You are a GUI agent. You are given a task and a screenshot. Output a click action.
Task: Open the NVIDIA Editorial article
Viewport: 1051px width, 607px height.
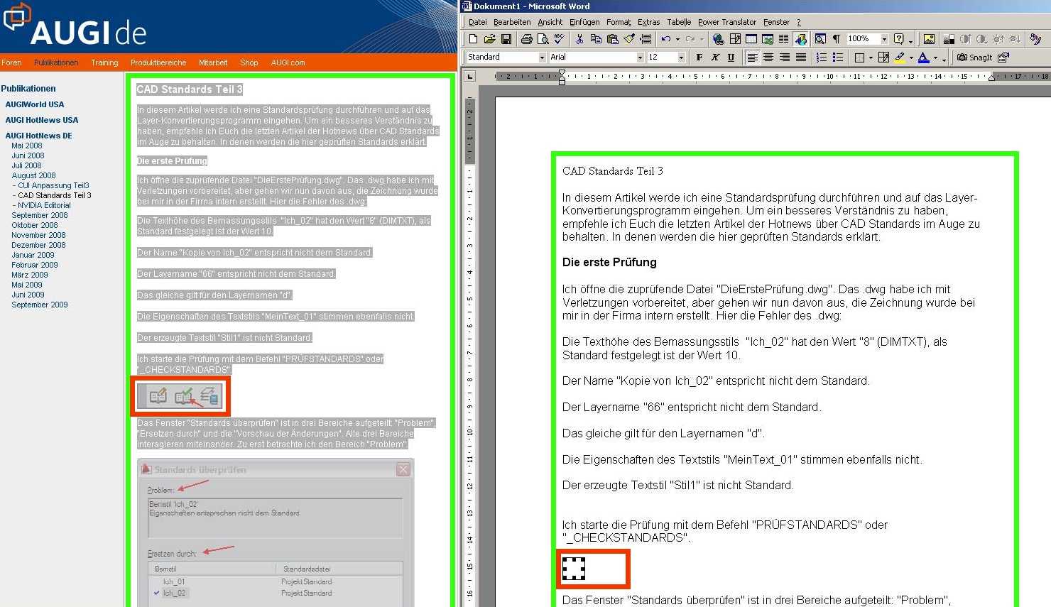44,205
